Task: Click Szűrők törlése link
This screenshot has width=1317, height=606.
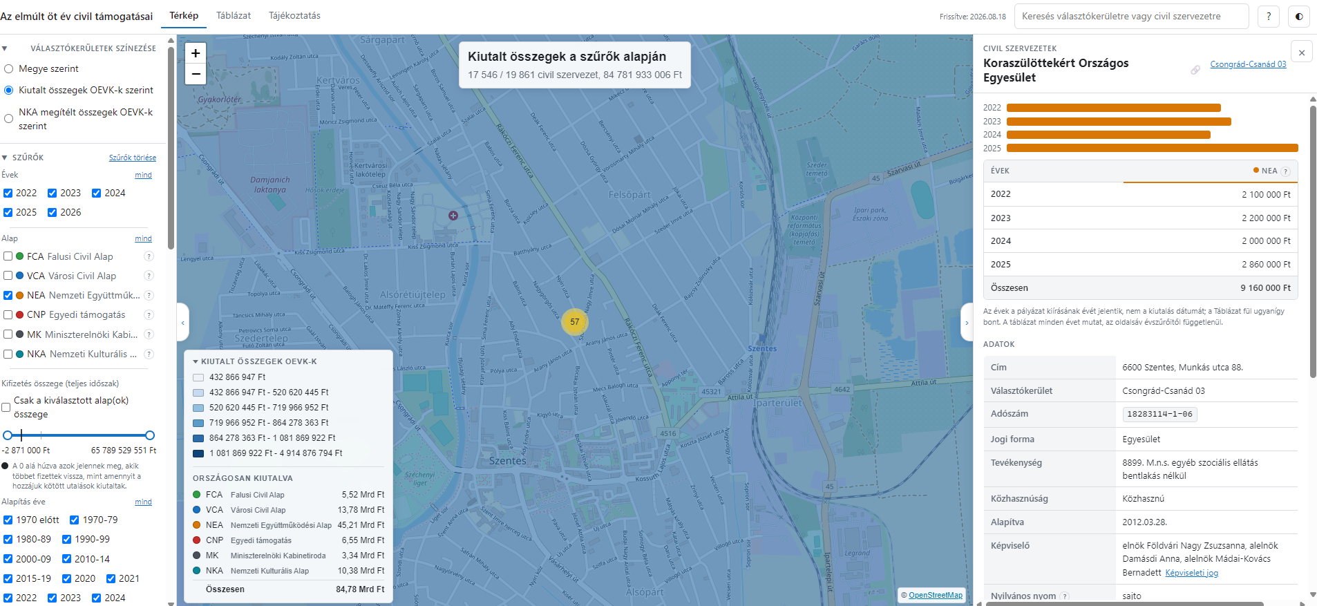Action: (x=133, y=158)
